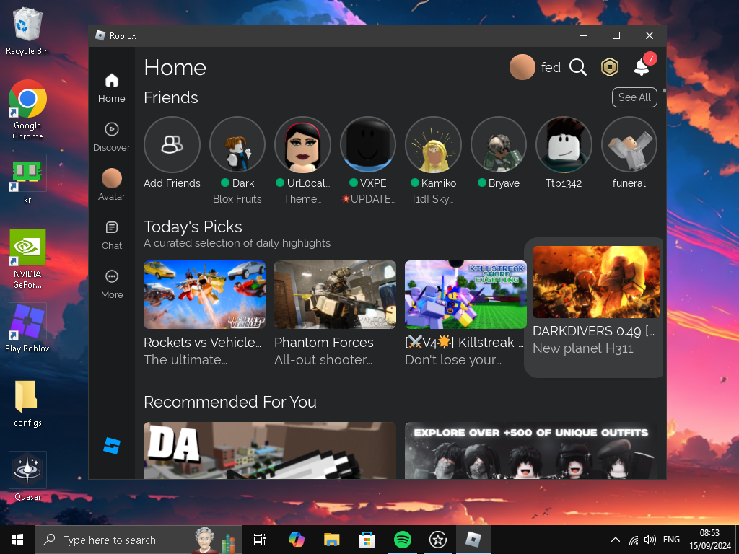
Task: Open Spotify from taskbar
Action: (x=403, y=540)
